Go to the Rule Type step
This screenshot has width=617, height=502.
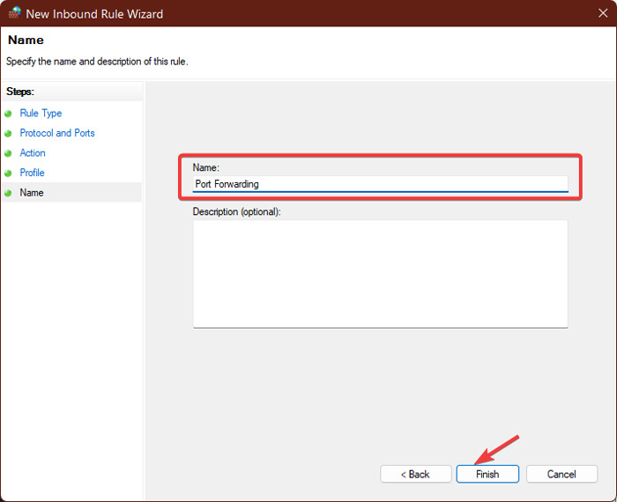41,114
